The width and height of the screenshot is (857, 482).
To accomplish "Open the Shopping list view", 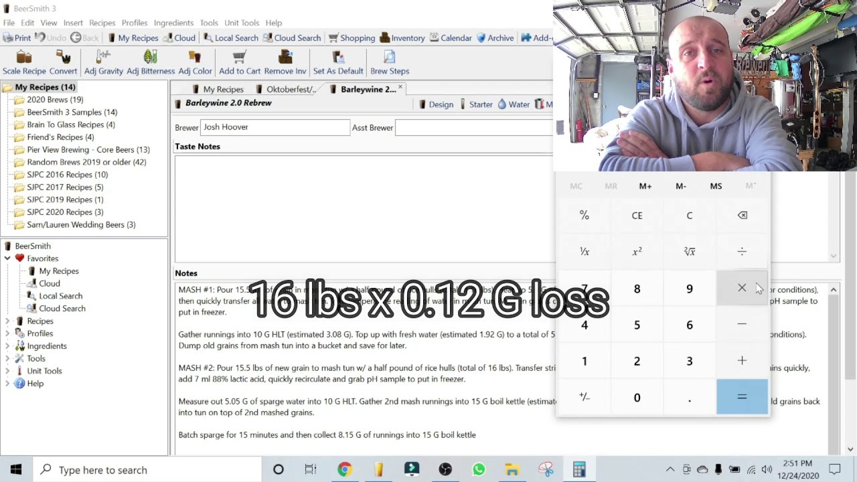I will (x=352, y=38).
